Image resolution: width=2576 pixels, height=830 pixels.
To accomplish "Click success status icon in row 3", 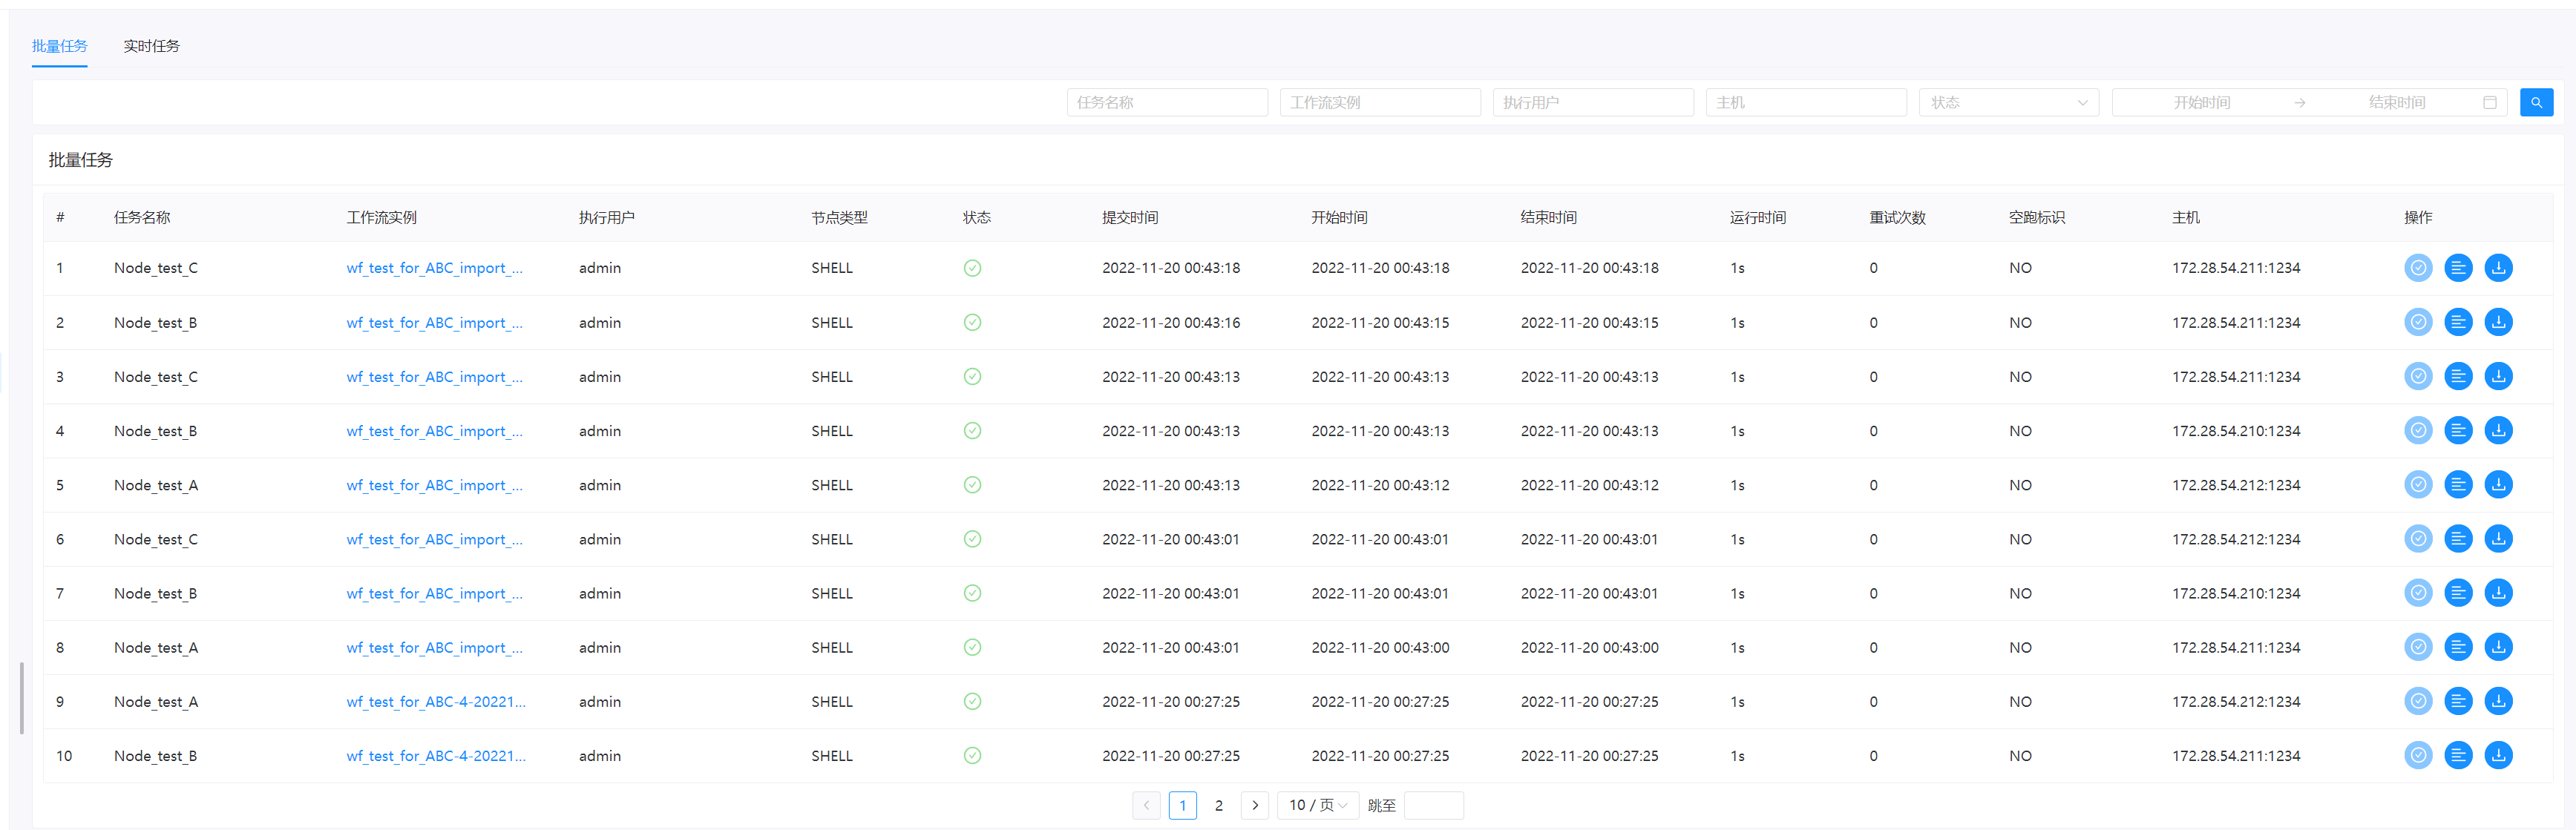I will [x=972, y=377].
